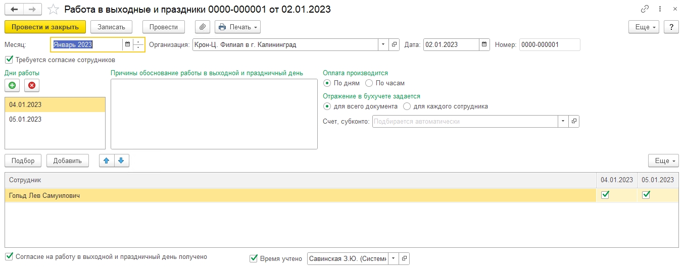Add document to favorites with star icon
Image resolution: width=683 pixels, height=269 pixels.
click(x=53, y=10)
